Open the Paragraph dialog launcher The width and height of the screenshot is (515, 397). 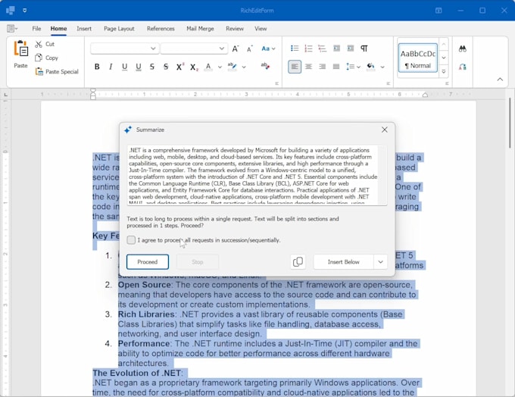389,83
